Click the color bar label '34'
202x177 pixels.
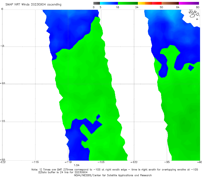coord(137,7)
